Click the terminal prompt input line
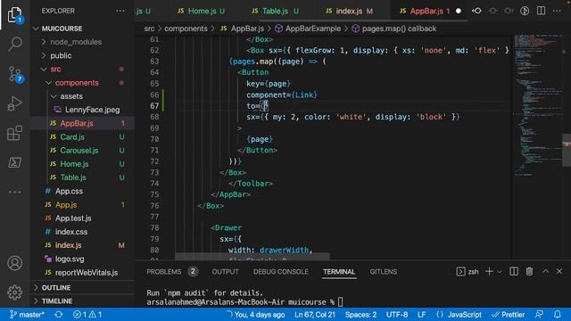 click(x=244, y=302)
